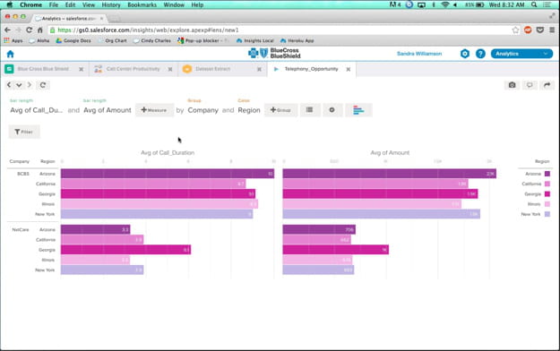Click the Filter button
Image resolution: width=560 pixels, height=351 pixels.
[24, 132]
